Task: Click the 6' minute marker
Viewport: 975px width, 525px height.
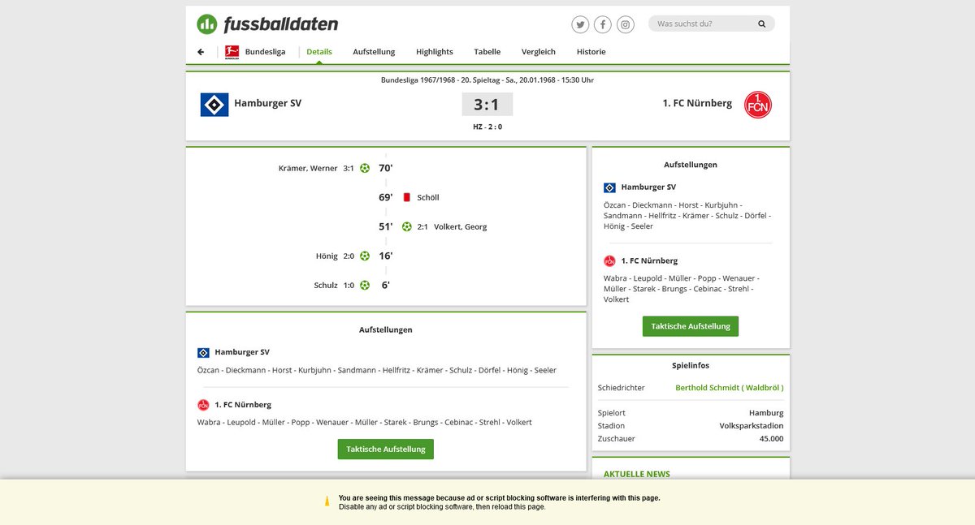Action: 386,285
